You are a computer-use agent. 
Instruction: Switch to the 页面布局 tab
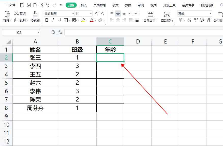100,5
